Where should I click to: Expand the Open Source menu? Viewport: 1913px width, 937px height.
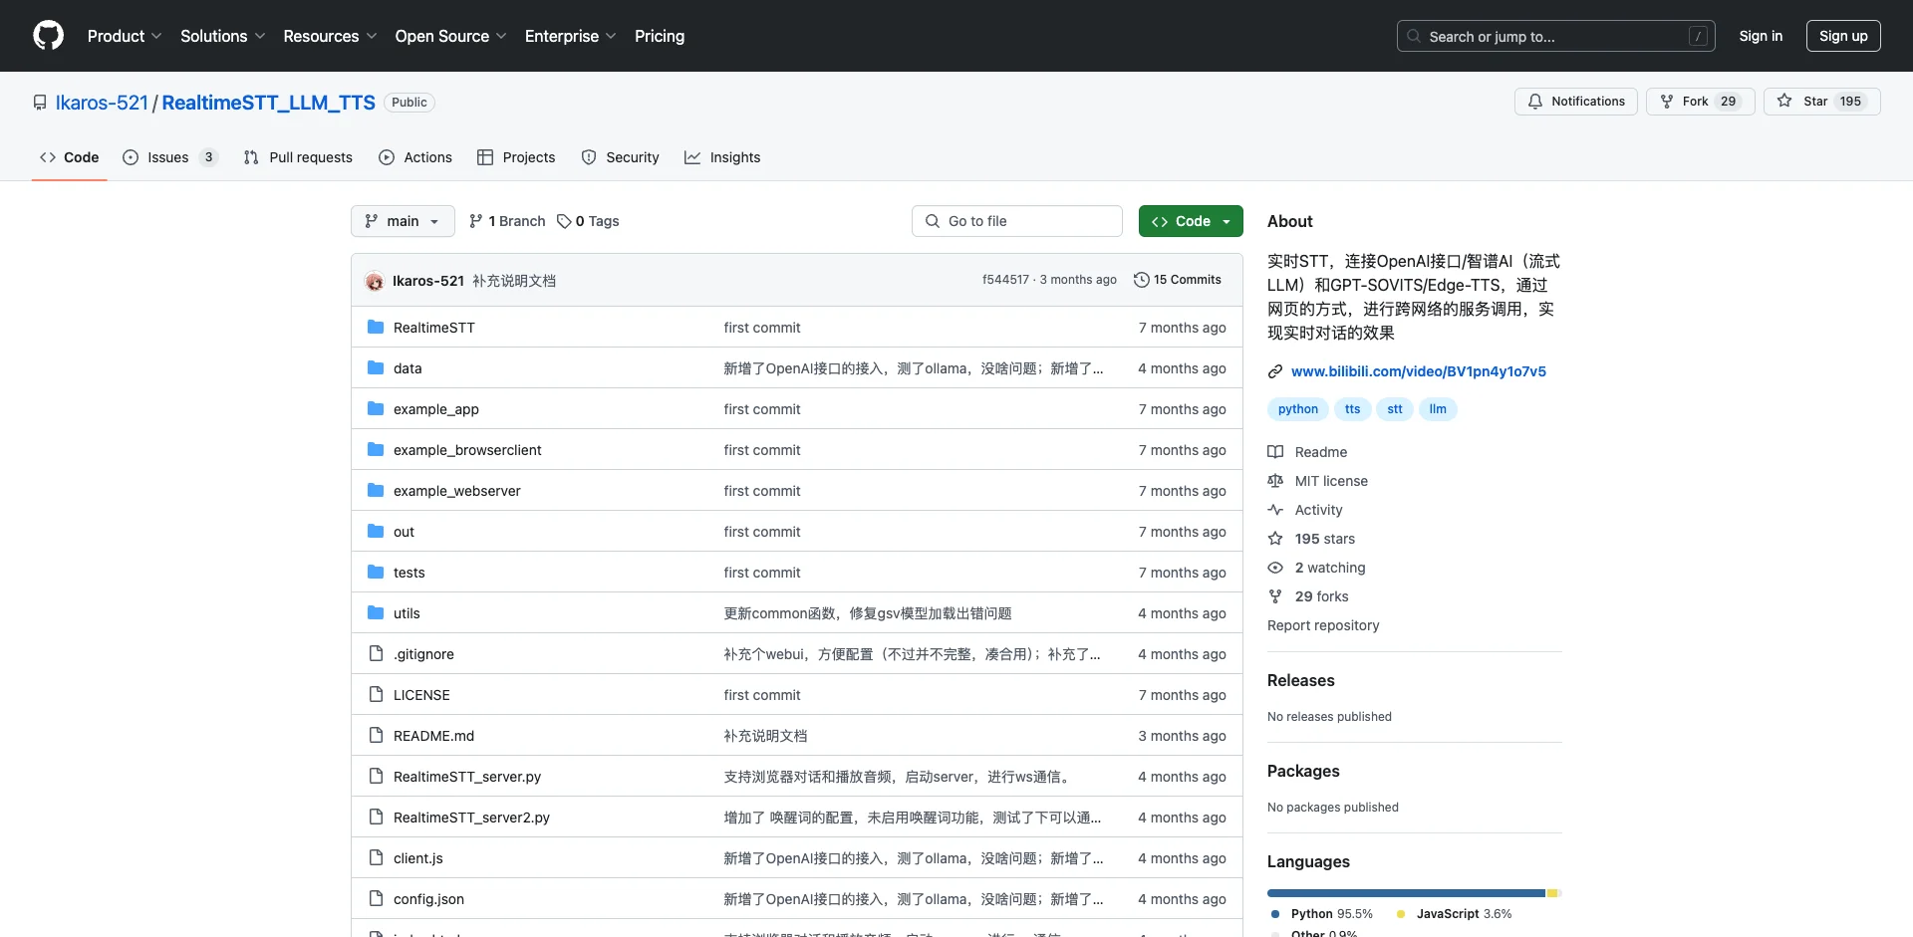click(x=451, y=36)
